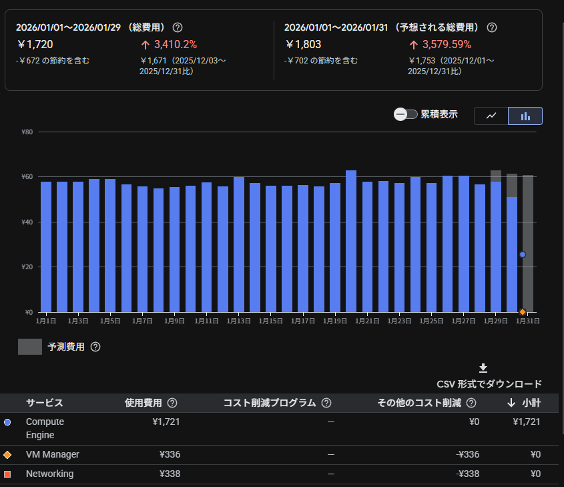Open help icon beside その他のコスト削減 column
This screenshot has height=487, width=564.
(471, 403)
